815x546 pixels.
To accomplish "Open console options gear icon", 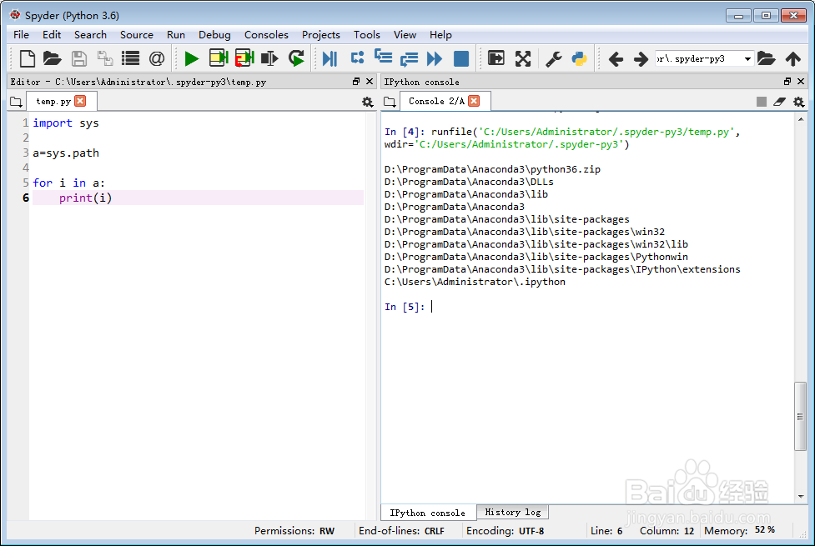I will pos(799,102).
